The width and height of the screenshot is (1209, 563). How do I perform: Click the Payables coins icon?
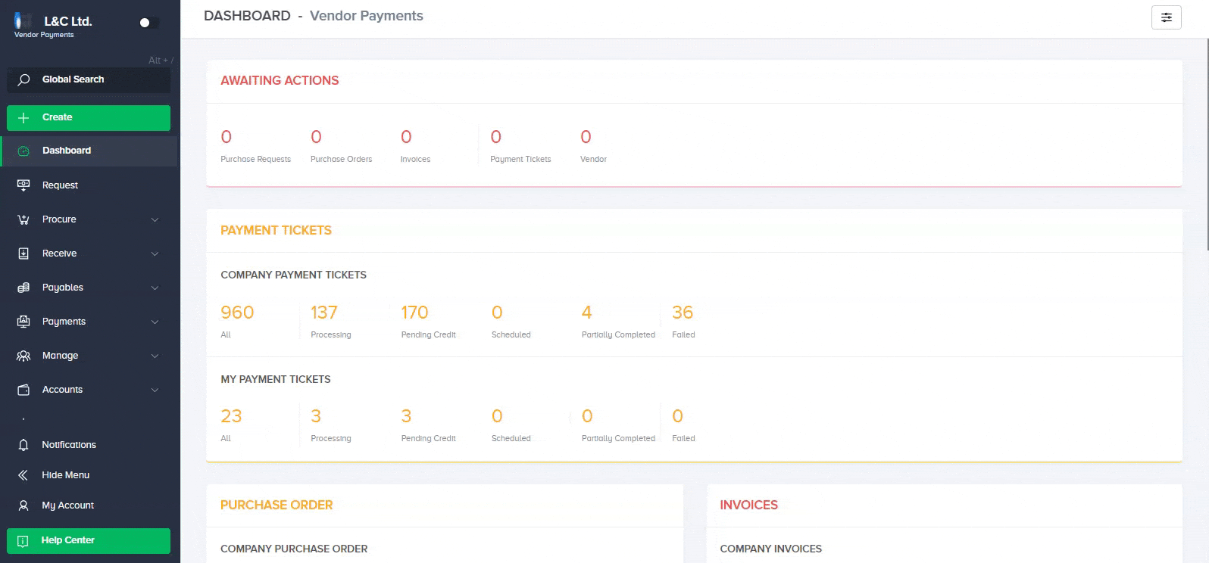pyautogui.click(x=23, y=288)
